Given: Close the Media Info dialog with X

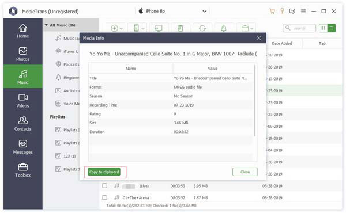Looking at the screenshot, I should tap(259, 38).
